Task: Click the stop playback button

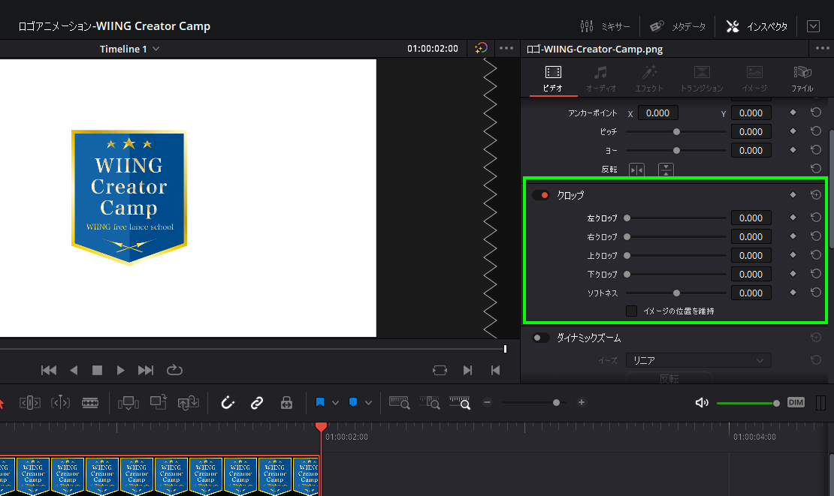Action: (x=97, y=370)
